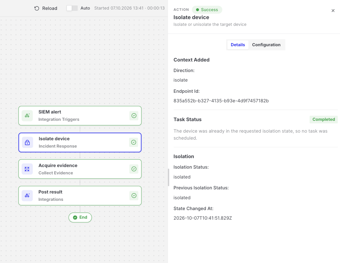Click the 'Endpoint Id:' label
340x263 pixels.
click(x=186, y=91)
